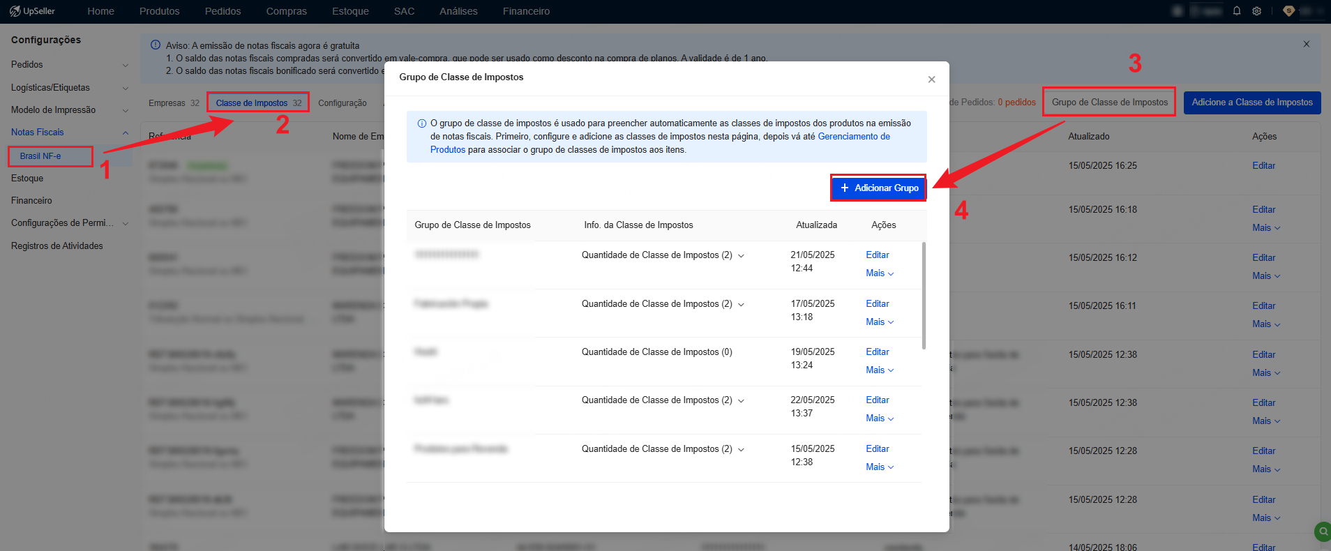This screenshot has width=1331, height=551.
Task: Open the green help chat bubble
Action: point(1322,532)
